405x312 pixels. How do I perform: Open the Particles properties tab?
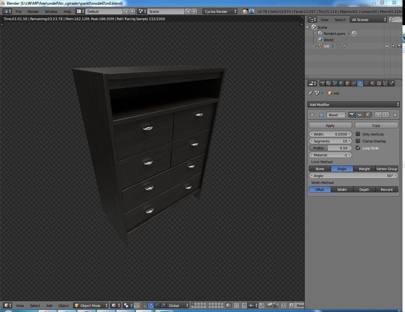click(x=385, y=83)
